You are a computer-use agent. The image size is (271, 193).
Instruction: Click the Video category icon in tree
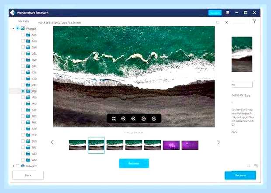(x=23, y=166)
